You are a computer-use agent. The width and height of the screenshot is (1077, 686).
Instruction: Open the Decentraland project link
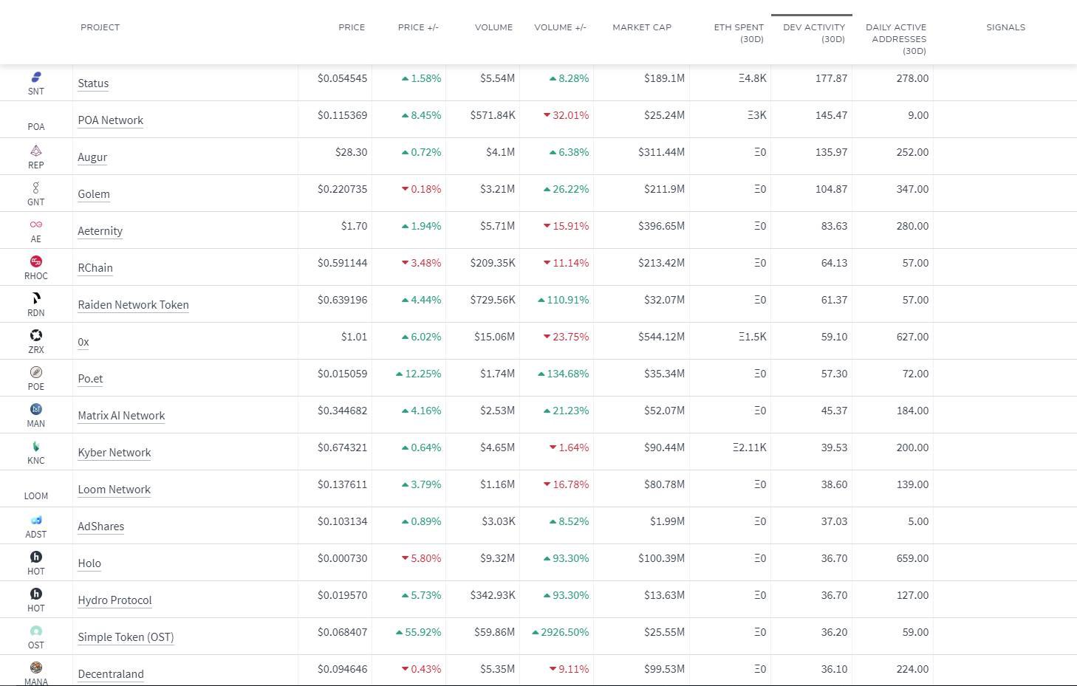point(111,674)
